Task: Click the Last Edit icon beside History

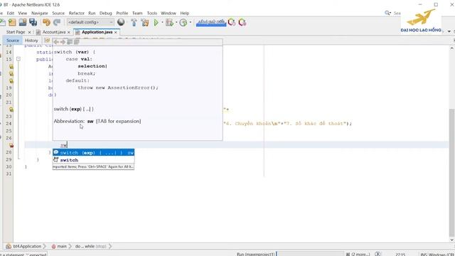Action: coord(48,41)
